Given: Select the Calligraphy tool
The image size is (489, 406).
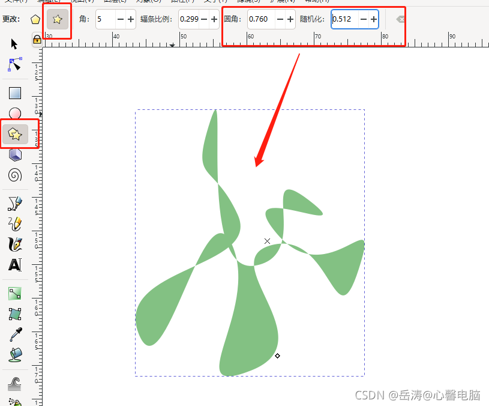Looking at the screenshot, I should tap(15, 244).
